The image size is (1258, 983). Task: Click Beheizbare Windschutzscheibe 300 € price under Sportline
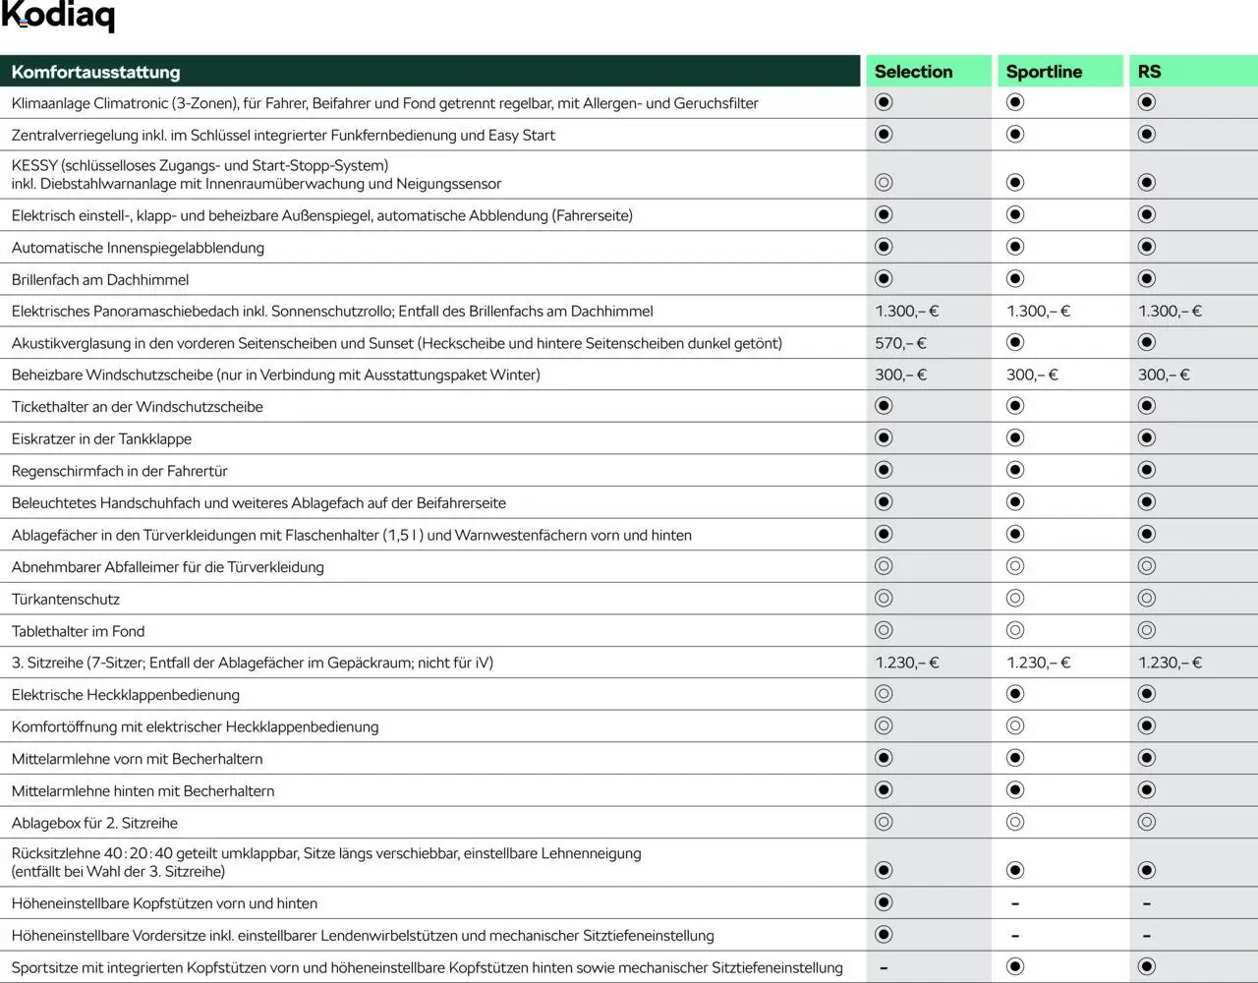pyautogui.click(x=1032, y=375)
